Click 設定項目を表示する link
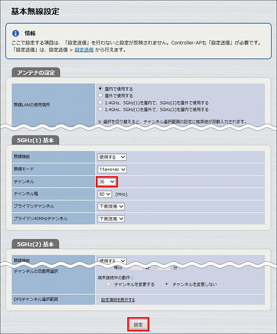This screenshot has width=277, height=334. tap(118, 300)
